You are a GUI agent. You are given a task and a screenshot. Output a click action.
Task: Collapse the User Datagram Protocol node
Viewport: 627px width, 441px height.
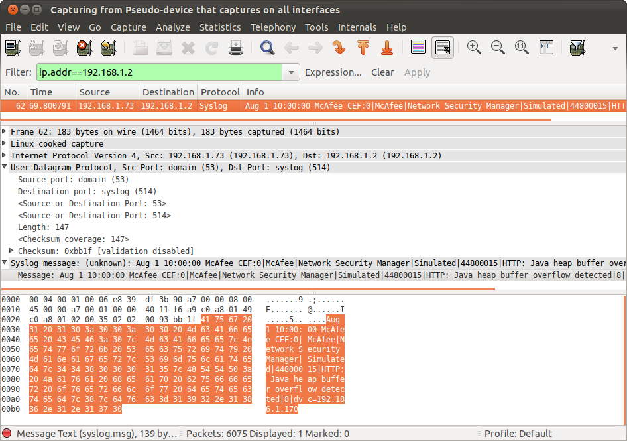click(x=5, y=167)
